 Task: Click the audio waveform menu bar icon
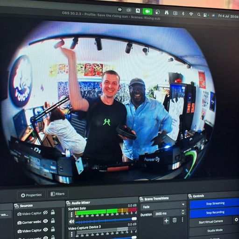119,10
